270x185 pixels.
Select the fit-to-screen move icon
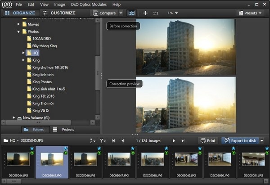(145, 13)
